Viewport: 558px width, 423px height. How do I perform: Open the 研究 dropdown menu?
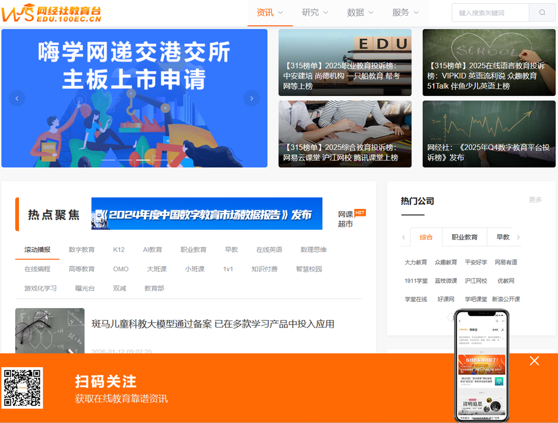(x=315, y=12)
